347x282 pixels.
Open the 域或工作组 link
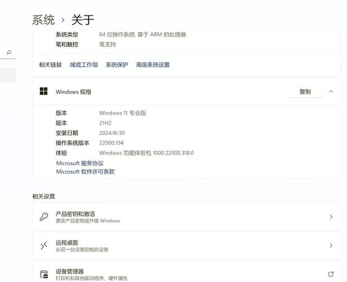pyautogui.click(x=84, y=65)
